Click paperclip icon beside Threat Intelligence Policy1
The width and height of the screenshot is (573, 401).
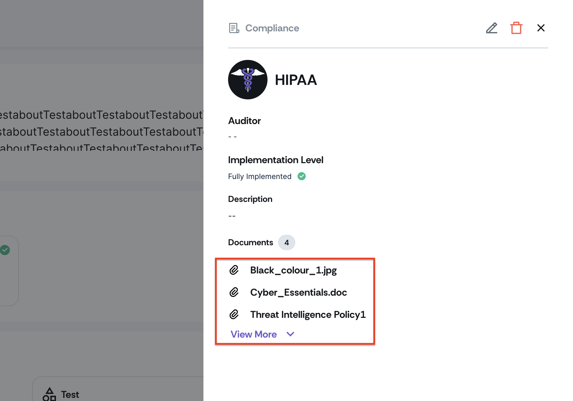point(234,314)
